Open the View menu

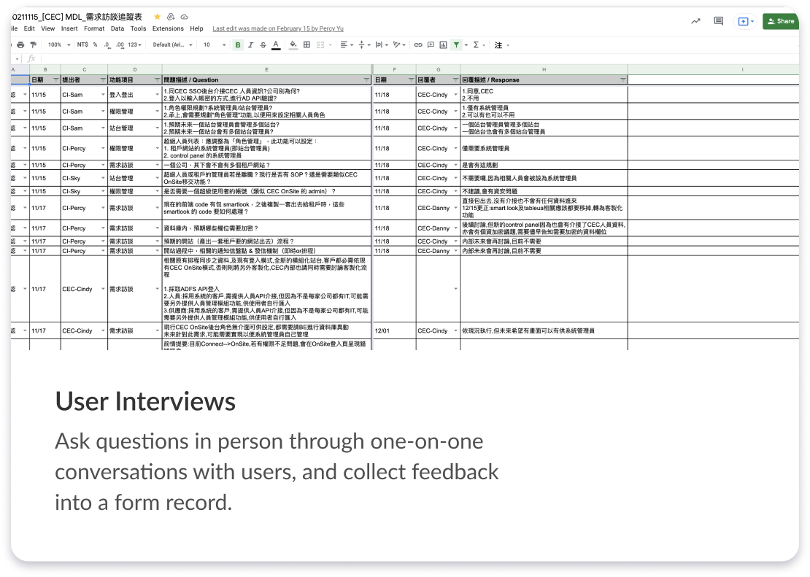(x=48, y=29)
